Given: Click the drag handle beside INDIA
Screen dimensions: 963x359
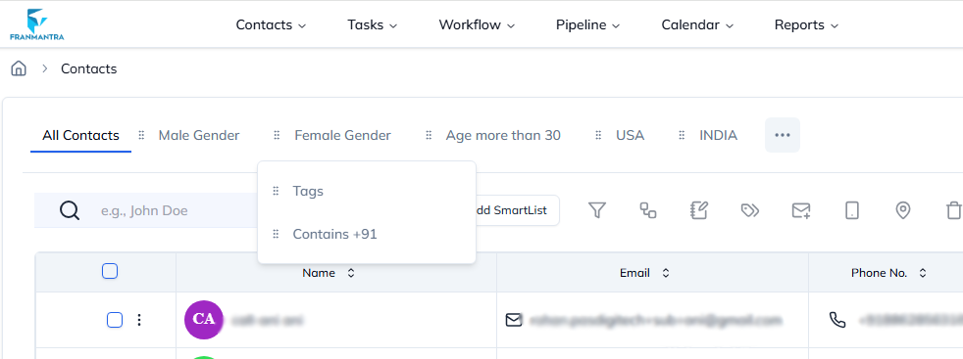Looking at the screenshot, I should click(682, 135).
